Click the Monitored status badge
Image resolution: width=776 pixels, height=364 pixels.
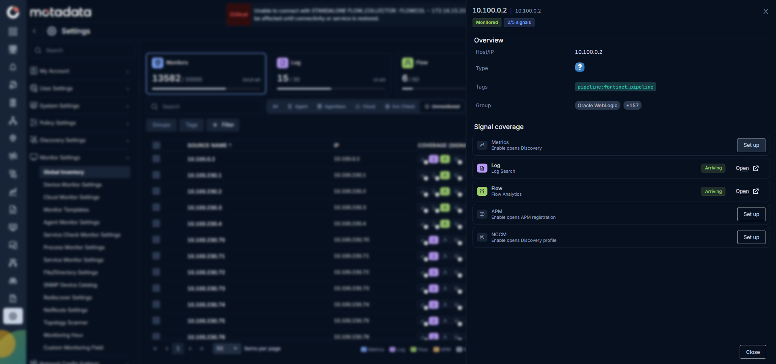[x=487, y=23]
